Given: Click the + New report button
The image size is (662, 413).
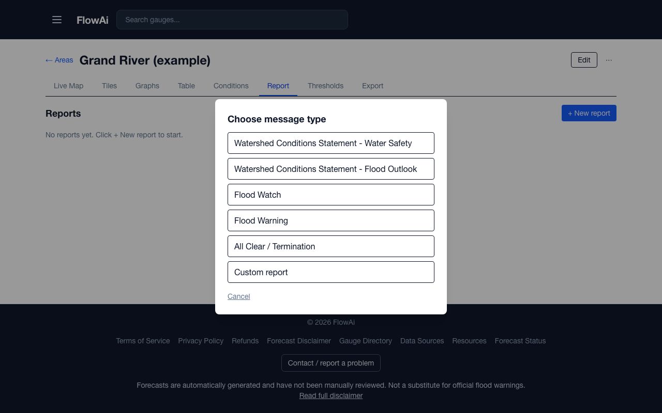Looking at the screenshot, I should 589,113.
